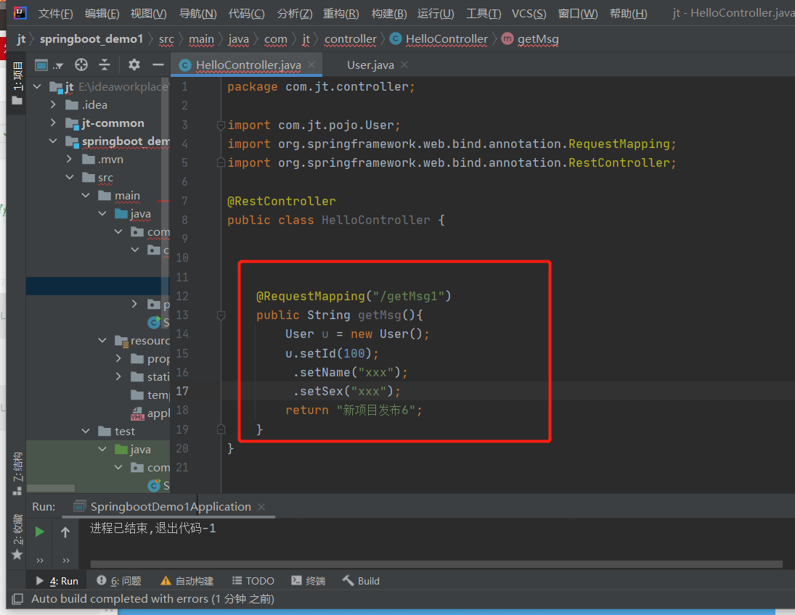Expand the .idea folder
Image resolution: width=795 pixels, height=615 pixels.
(x=53, y=105)
